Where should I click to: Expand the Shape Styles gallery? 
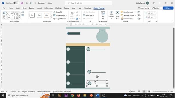51,18
